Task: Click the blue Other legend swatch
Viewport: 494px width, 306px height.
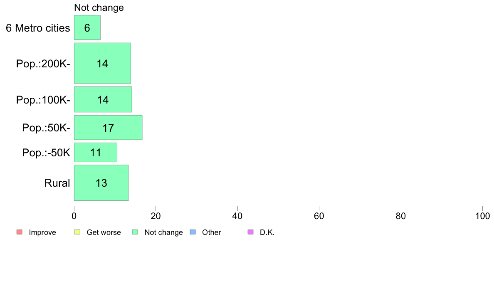Action: (193, 232)
